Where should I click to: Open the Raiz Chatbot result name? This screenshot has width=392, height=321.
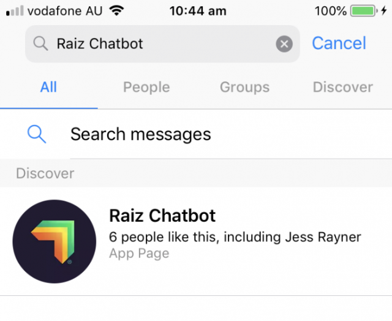click(162, 216)
